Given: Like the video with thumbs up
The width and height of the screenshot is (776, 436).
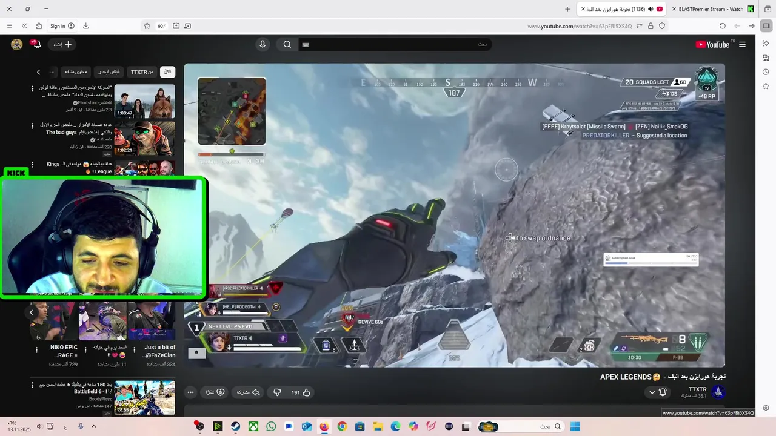Looking at the screenshot, I should 301,392.
